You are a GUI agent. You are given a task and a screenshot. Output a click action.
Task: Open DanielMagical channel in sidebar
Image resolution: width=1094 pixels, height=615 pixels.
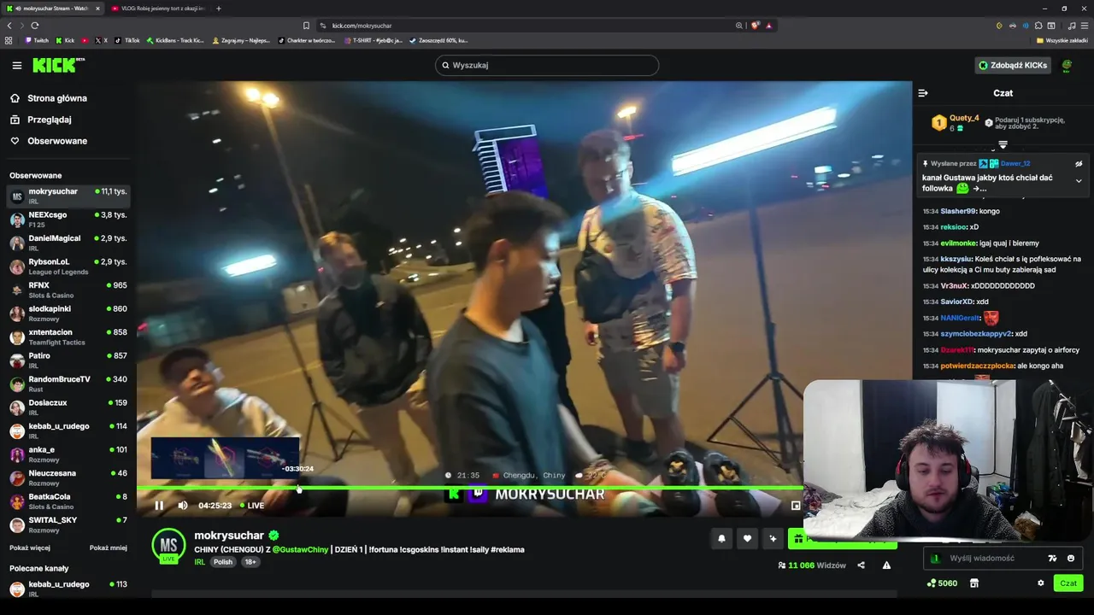68,243
